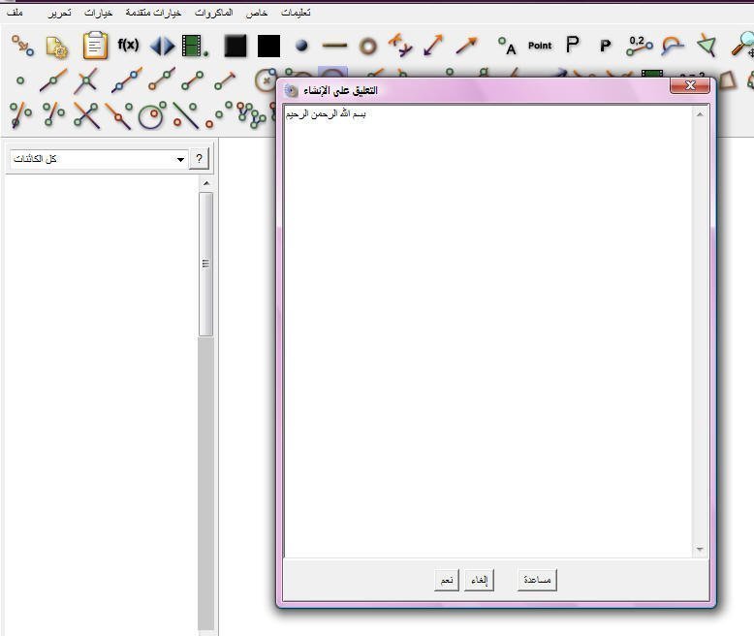Click the quadrilateral polygon icon at toolbar right
754x636 pixels.
(x=728, y=80)
